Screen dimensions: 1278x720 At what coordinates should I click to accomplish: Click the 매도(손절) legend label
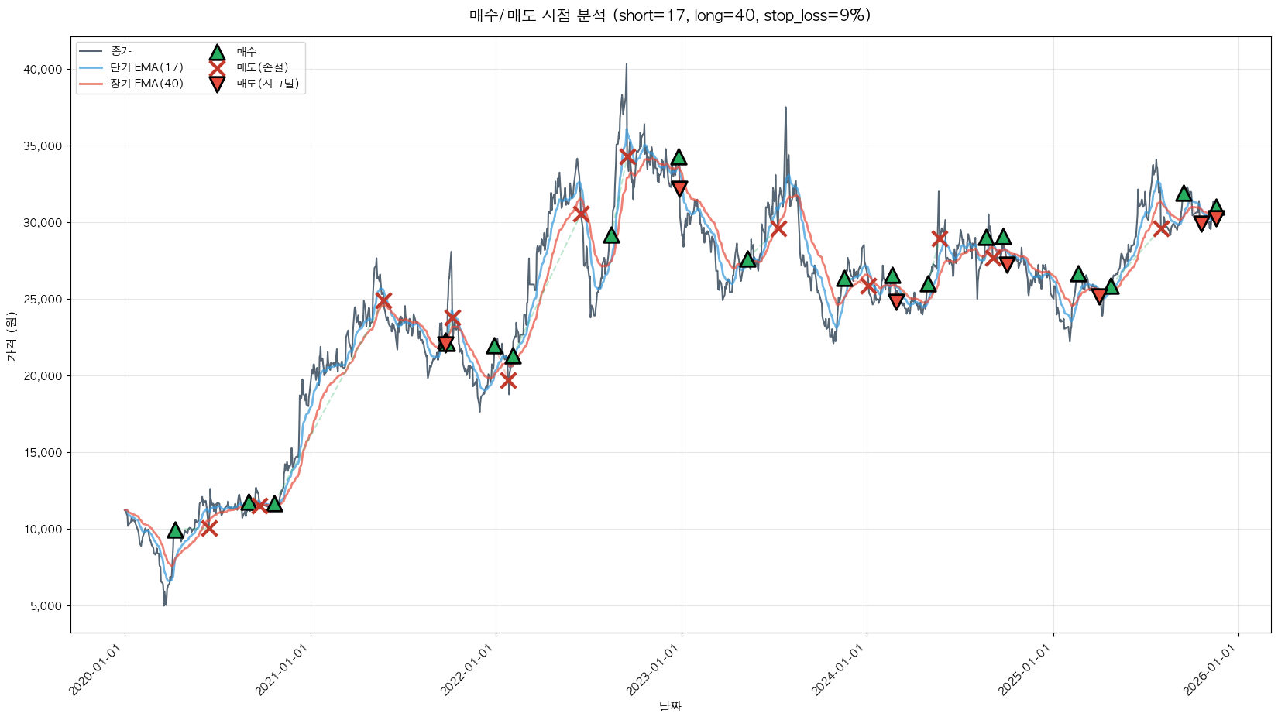[x=262, y=68]
